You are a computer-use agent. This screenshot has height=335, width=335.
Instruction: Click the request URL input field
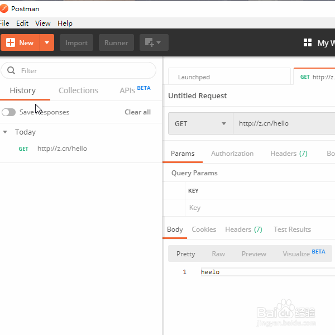[284, 123]
